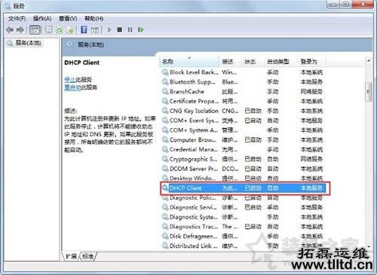This screenshot has width=377, height=275.
Task: Sort by the 登录为 column header
Action: [311, 61]
